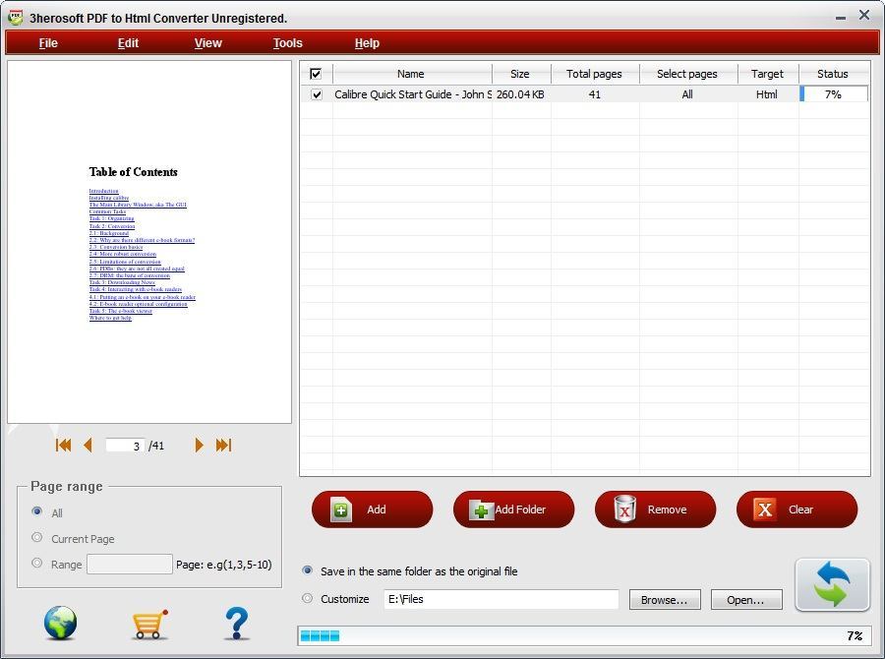
Task: Open the Edit menu
Action: tap(128, 43)
